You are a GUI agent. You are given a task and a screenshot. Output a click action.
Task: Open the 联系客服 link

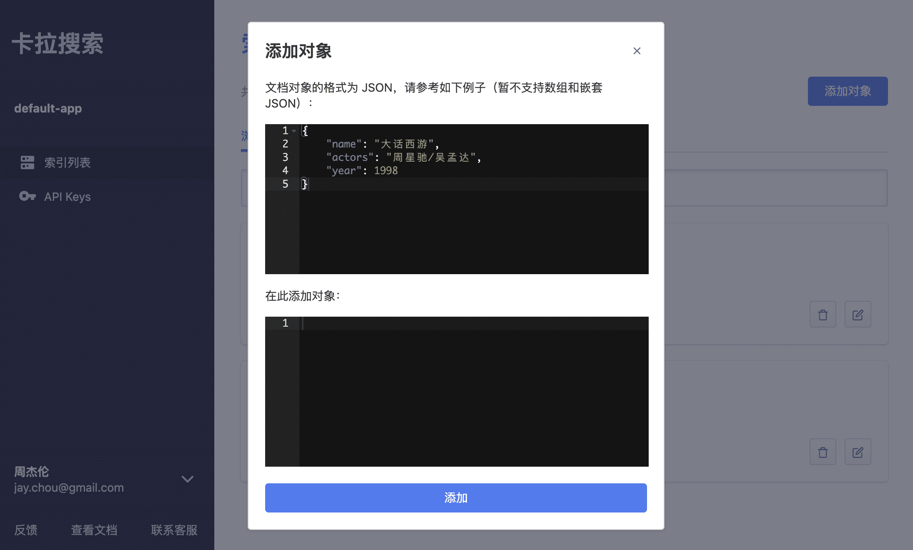click(174, 530)
